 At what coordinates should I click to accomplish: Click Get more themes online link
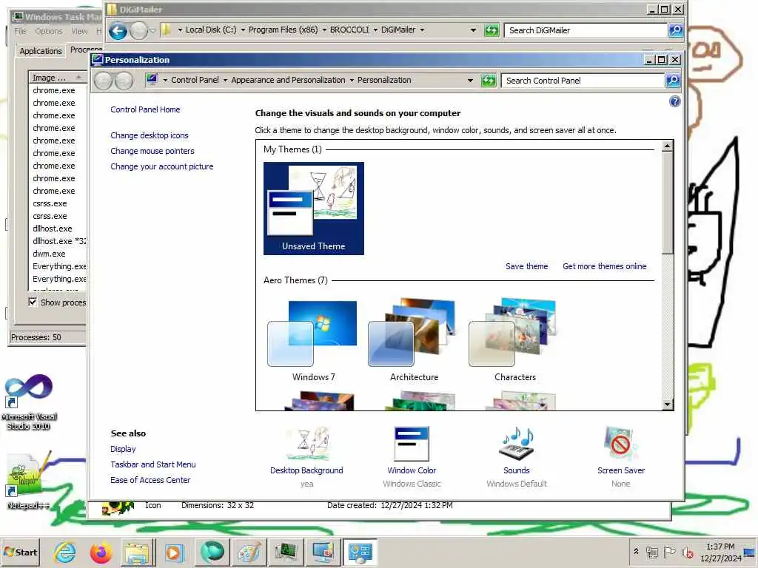604,266
